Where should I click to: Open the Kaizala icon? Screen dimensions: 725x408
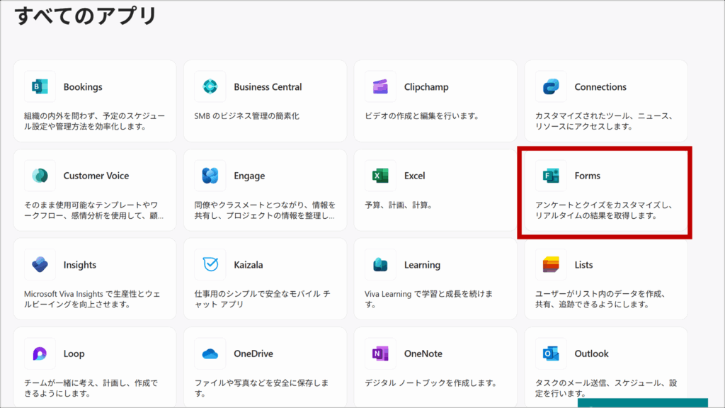click(x=210, y=265)
